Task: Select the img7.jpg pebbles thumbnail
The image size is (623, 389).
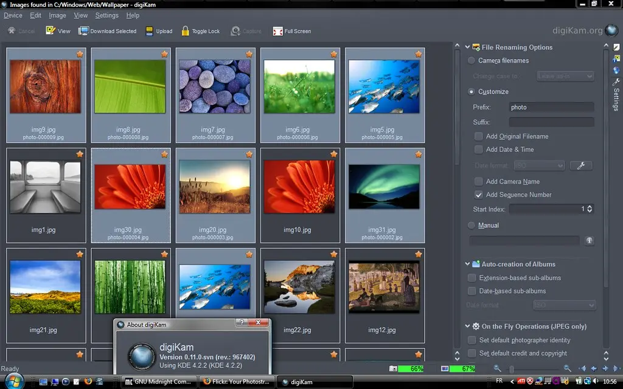Action: 215,87
